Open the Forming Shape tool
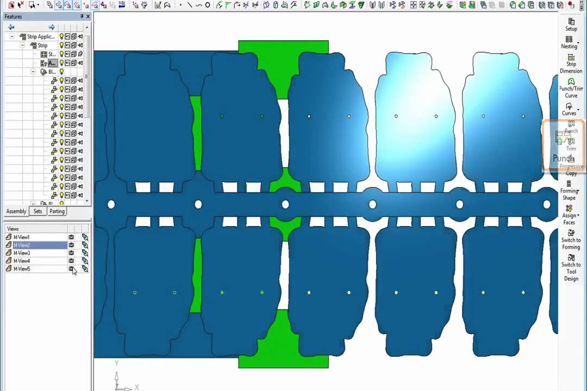The width and height of the screenshot is (587, 391). (x=569, y=191)
